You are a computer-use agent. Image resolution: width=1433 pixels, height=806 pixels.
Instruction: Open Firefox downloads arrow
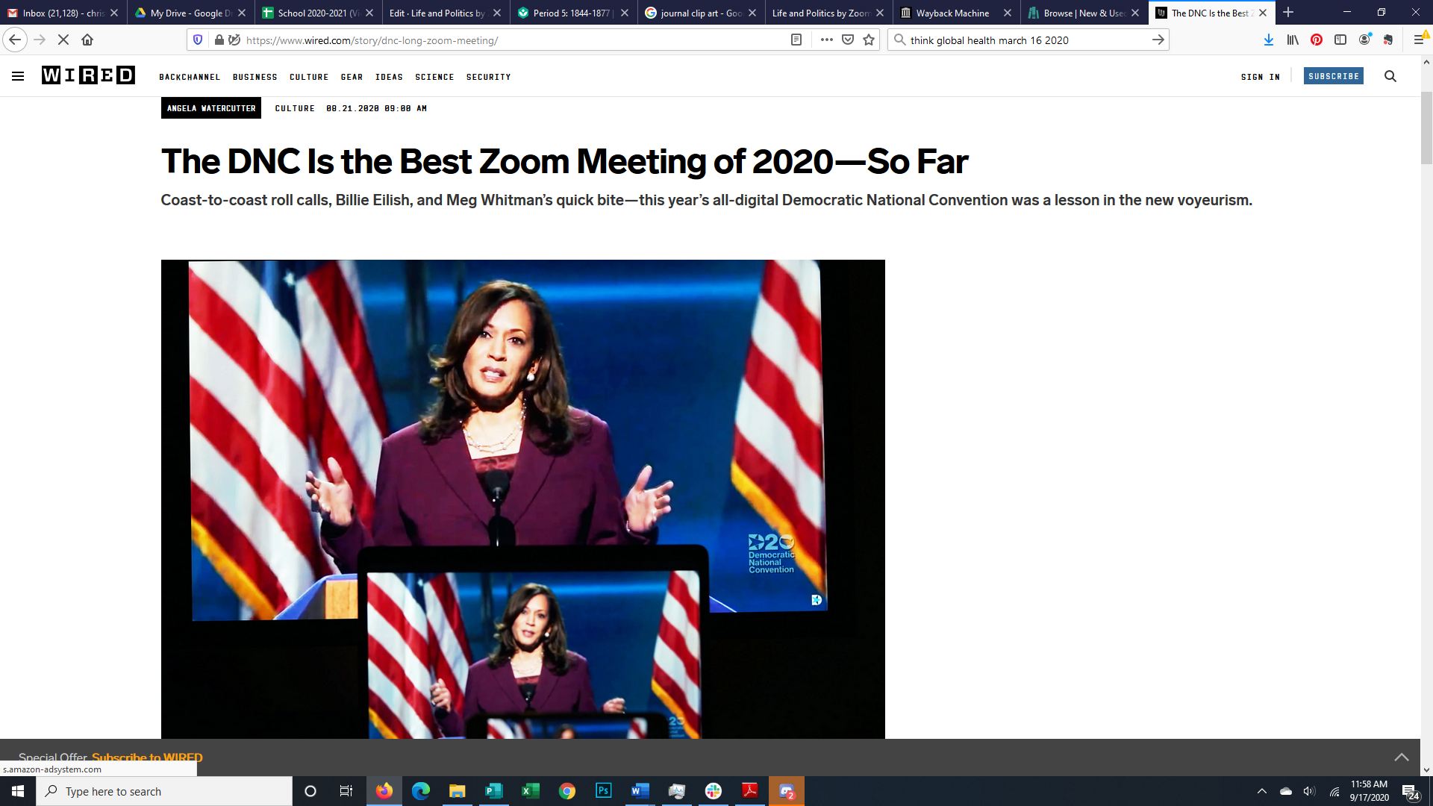tap(1268, 40)
